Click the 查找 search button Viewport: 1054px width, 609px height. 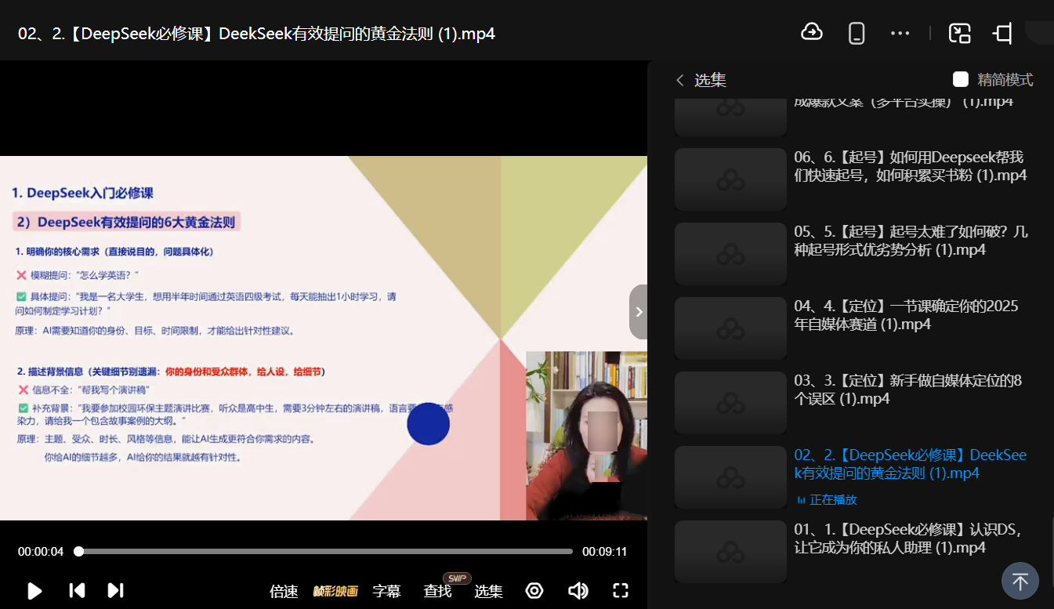point(437,591)
